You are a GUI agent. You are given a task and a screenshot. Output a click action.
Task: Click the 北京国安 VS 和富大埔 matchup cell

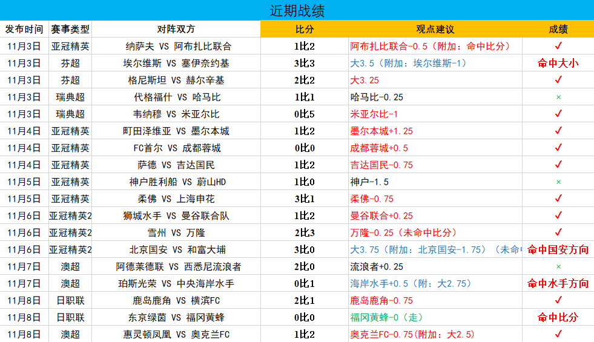[x=176, y=249]
